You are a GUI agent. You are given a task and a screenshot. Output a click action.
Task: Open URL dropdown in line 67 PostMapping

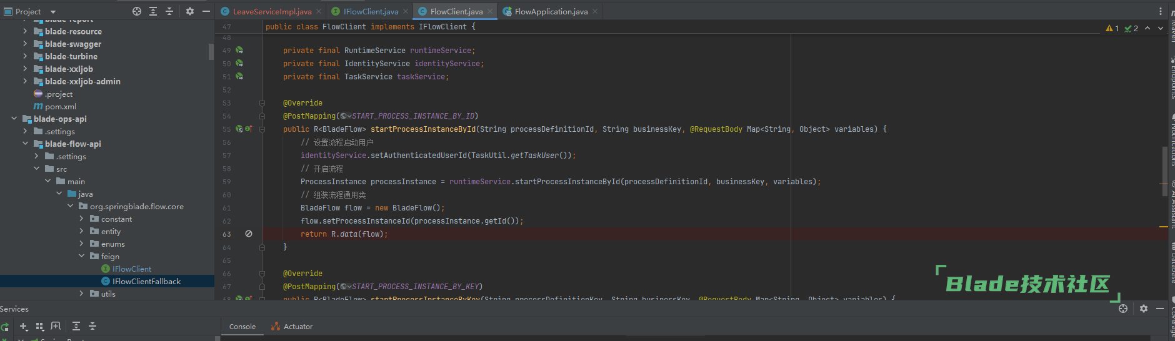coord(346,287)
